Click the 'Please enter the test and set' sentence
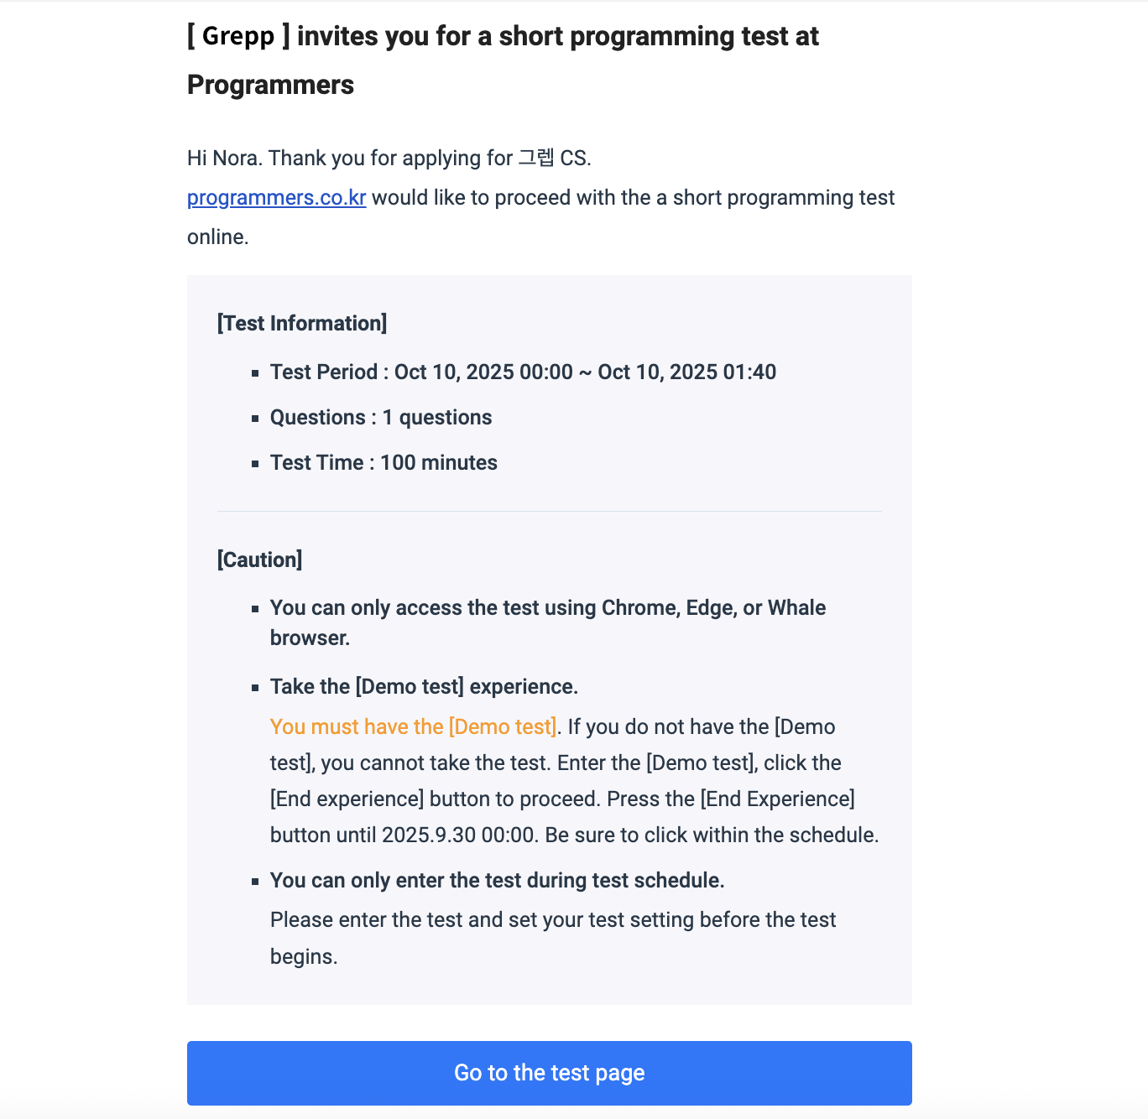Screen dimensions: 1148x1119 [552, 920]
